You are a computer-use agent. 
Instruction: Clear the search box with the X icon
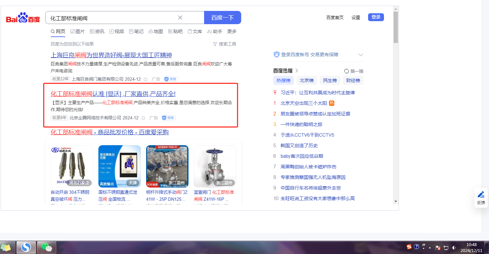tap(180, 18)
